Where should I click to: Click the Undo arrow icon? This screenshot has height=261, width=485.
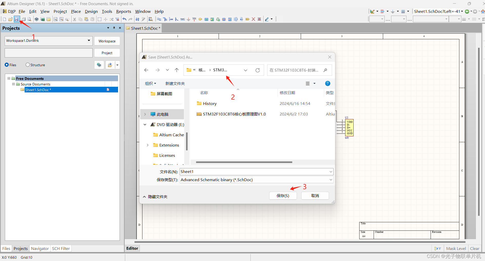(124, 19)
